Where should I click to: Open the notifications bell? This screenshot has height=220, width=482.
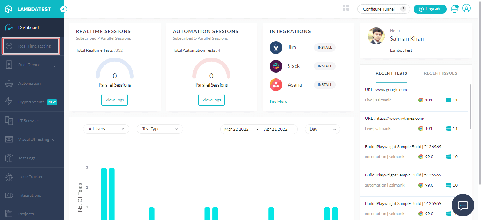(454, 9)
